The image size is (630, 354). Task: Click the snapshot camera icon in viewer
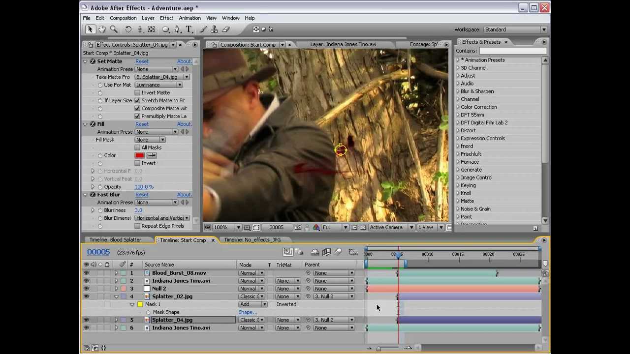click(298, 228)
